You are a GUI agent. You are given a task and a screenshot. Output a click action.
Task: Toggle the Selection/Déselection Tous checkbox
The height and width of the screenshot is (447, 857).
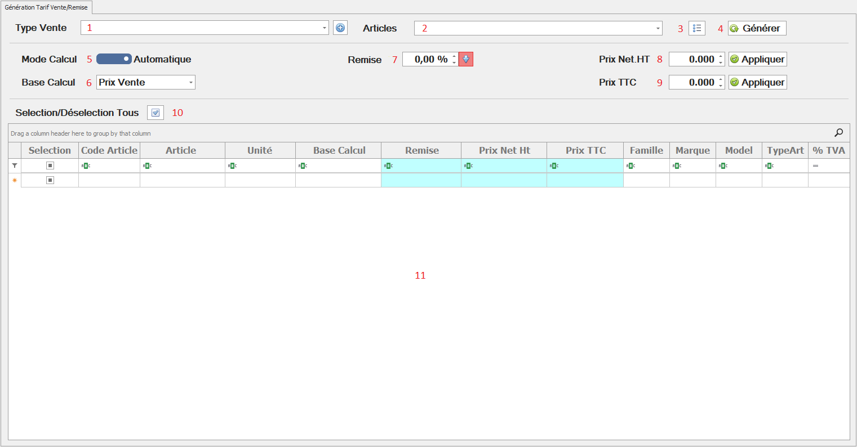coord(156,113)
